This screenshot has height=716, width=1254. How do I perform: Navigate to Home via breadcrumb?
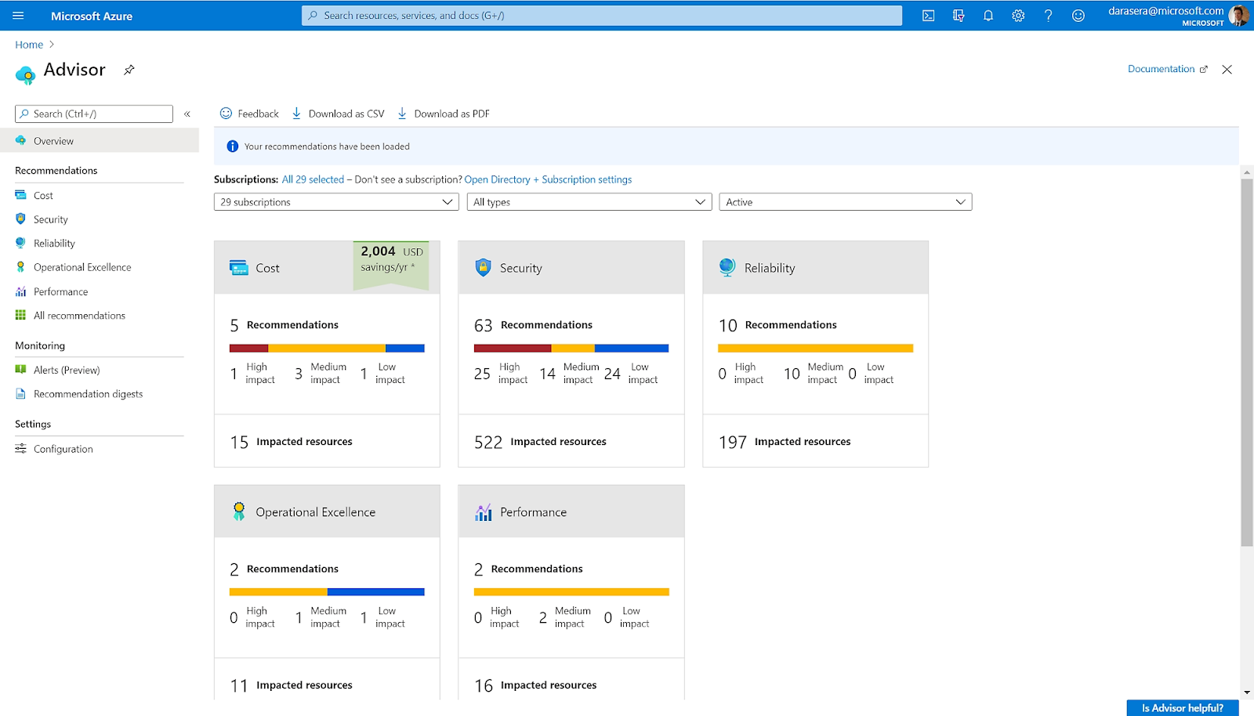[28, 44]
